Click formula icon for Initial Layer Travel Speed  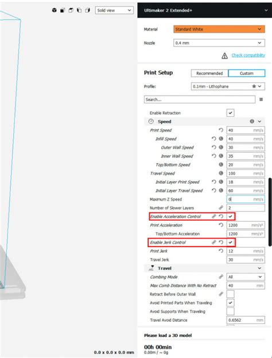tap(221, 190)
